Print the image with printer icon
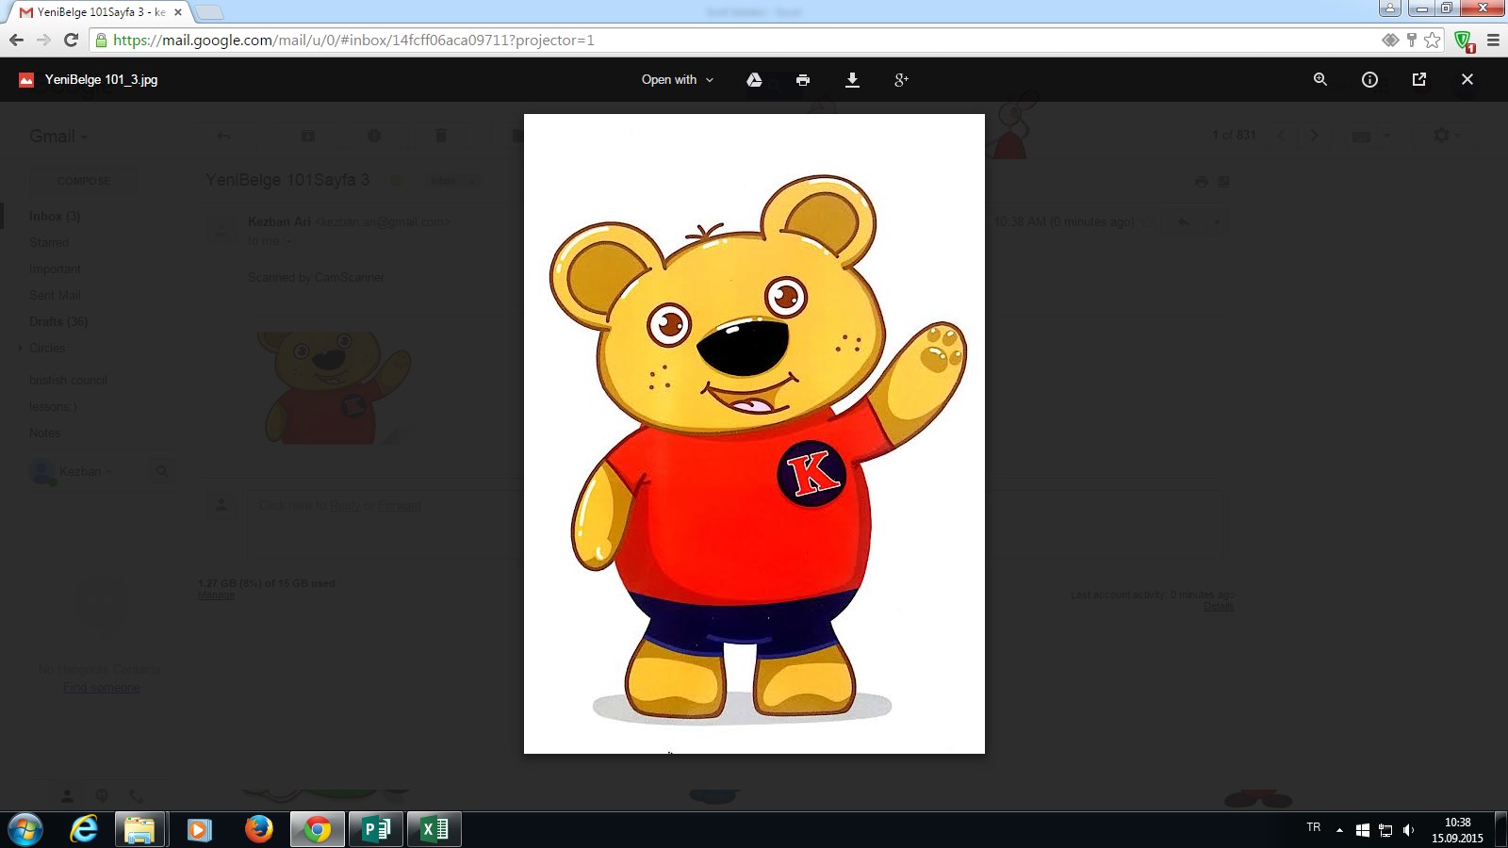This screenshot has height=848, width=1508. coord(803,80)
